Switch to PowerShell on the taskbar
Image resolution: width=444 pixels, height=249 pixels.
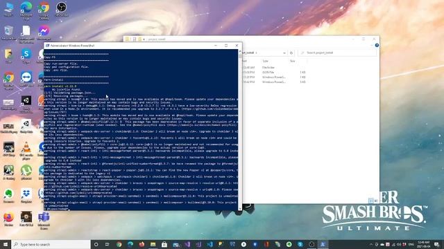pos(323,244)
